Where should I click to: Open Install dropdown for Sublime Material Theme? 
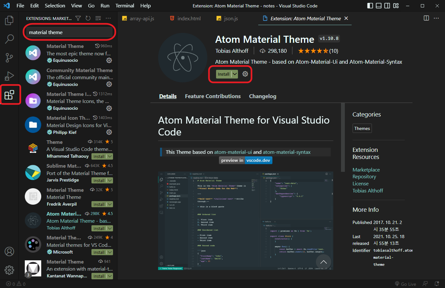110,181
